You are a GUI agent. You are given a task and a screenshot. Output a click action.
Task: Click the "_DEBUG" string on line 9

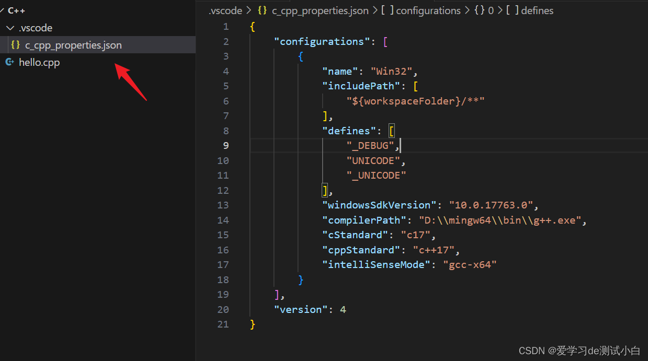(370, 146)
